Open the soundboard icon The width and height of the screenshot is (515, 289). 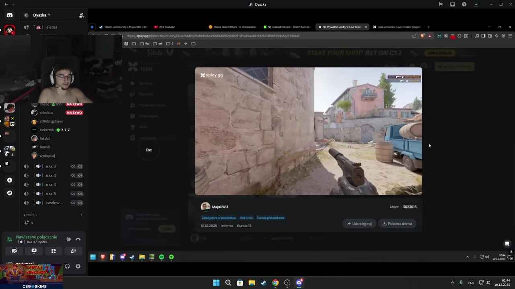(73, 251)
